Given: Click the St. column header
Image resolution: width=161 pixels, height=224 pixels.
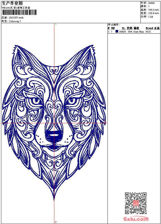Looking at the screenshot, I should coord(124,28).
